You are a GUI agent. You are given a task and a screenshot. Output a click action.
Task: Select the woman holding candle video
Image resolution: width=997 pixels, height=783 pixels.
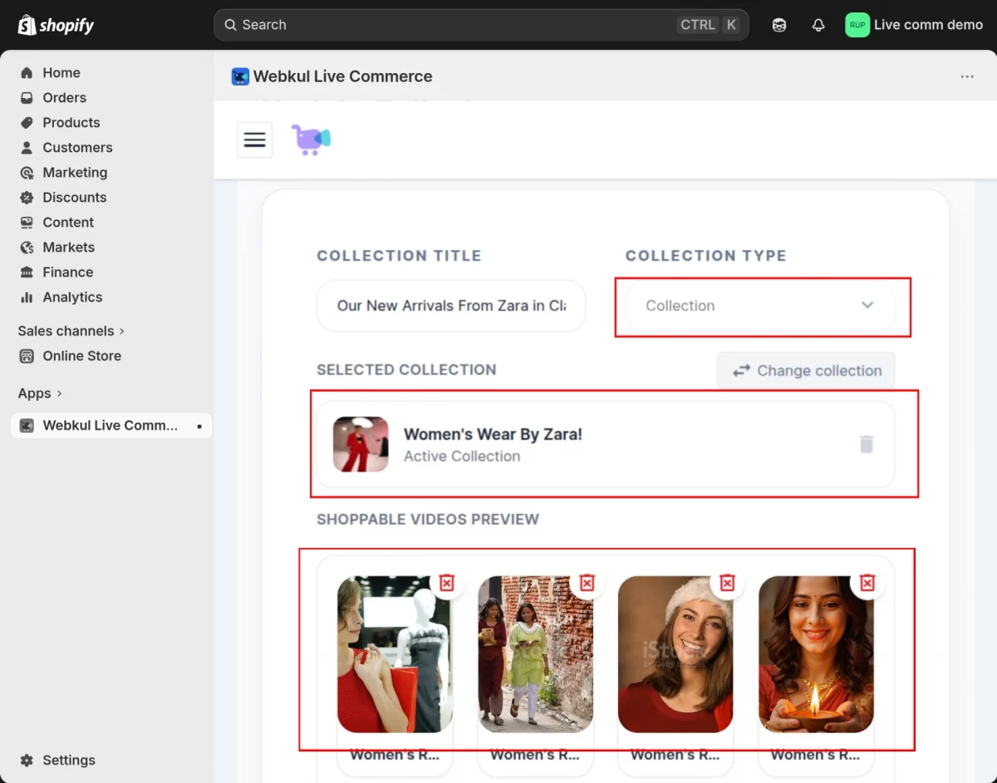816,654
